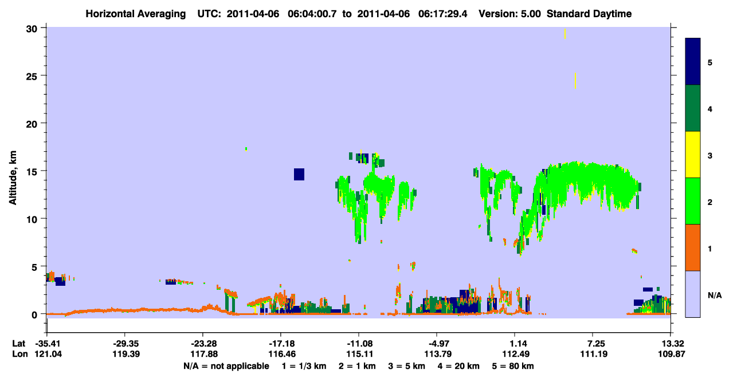The height and width of the screenshot is (382, 745).
Task: Click the colorbar label '4'
Action: tap(710, 109)
